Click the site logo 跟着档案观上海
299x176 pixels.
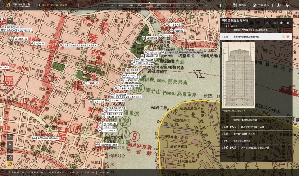coord(18,5)
